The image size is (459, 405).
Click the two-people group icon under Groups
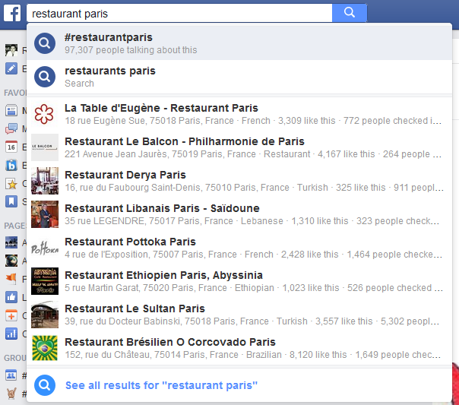point(11,375)
